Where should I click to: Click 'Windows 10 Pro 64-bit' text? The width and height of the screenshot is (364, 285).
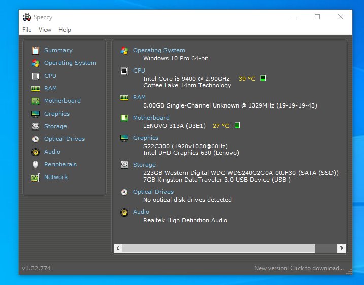tap(176, 58)
